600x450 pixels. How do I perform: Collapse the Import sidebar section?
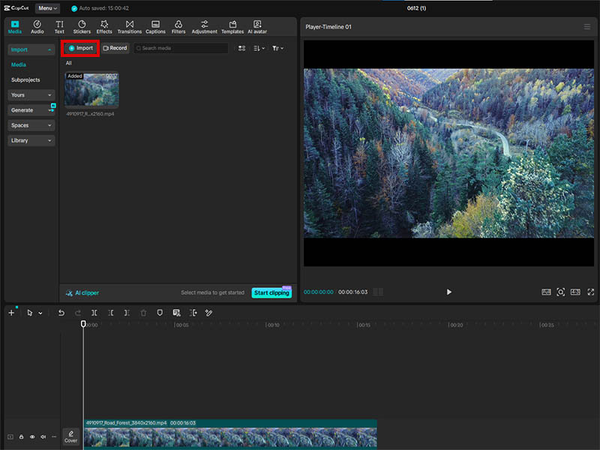[x=31, y=49]
